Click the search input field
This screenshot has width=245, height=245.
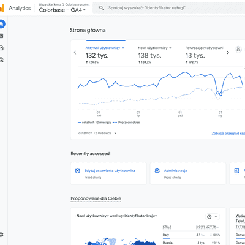pos(169,8)
